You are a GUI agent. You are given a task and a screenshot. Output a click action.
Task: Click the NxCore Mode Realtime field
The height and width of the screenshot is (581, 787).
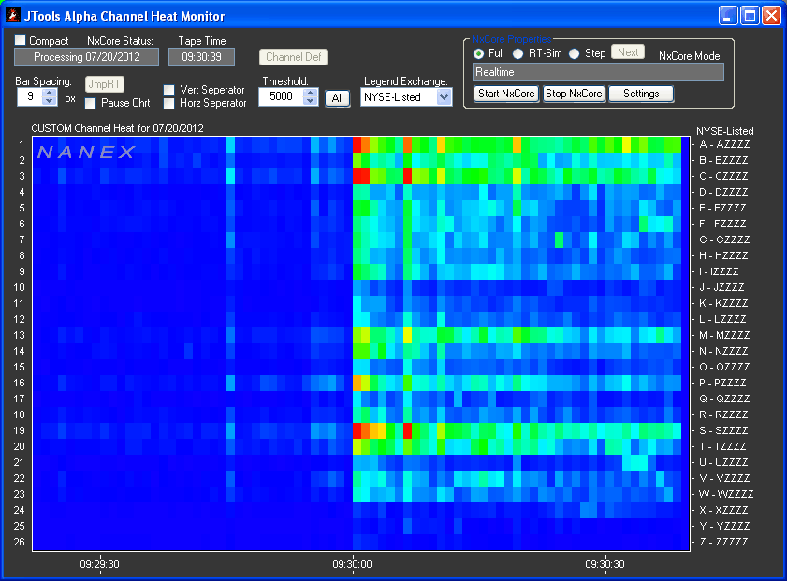(x=598, y=72)
